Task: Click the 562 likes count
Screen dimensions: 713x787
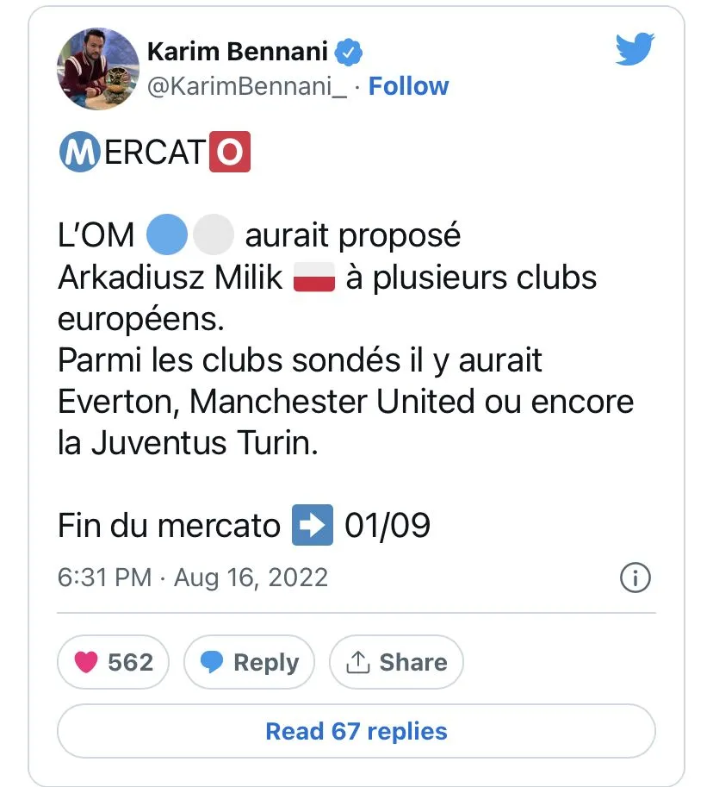Action: [x=130, y=663]
